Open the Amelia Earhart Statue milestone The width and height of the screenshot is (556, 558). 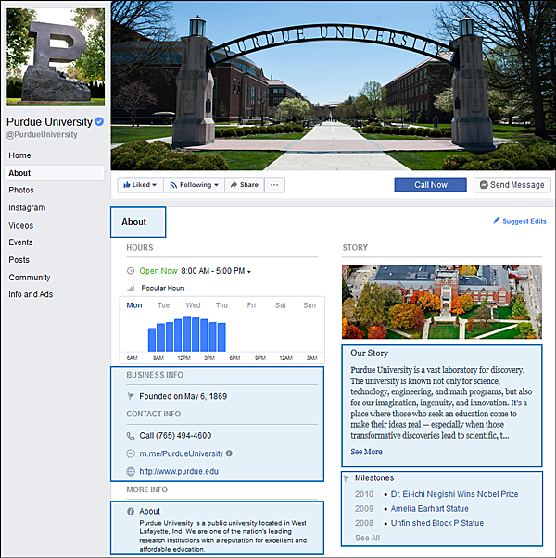coord(429,509)
